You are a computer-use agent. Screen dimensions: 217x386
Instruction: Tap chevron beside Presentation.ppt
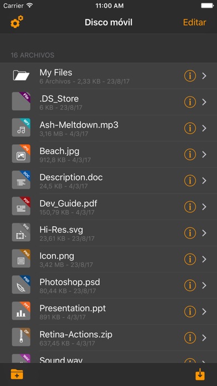[x=204, y=312]
